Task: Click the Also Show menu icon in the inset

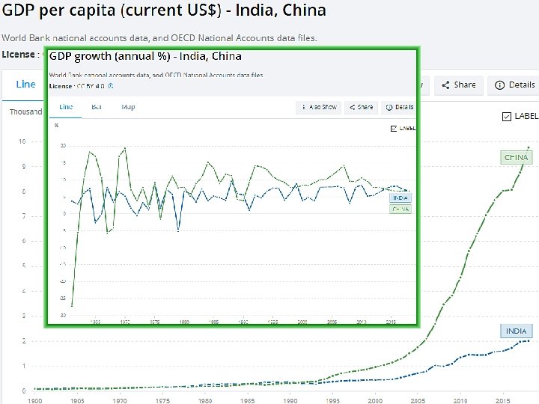Action: [x=303, y=107]
